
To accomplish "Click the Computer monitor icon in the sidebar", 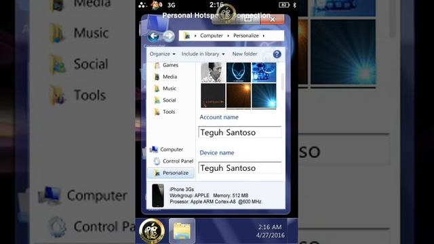I will tap(154, 150).
